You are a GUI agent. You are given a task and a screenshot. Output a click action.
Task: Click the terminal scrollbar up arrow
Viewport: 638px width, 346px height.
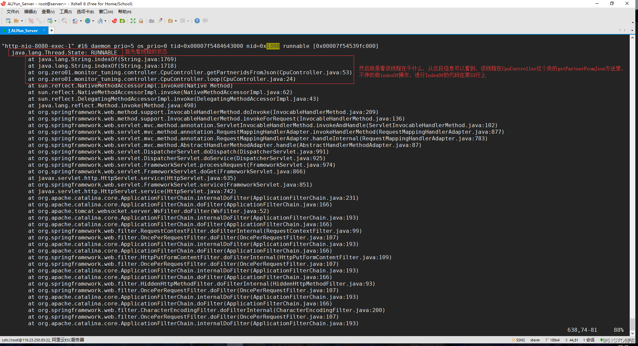632,38
